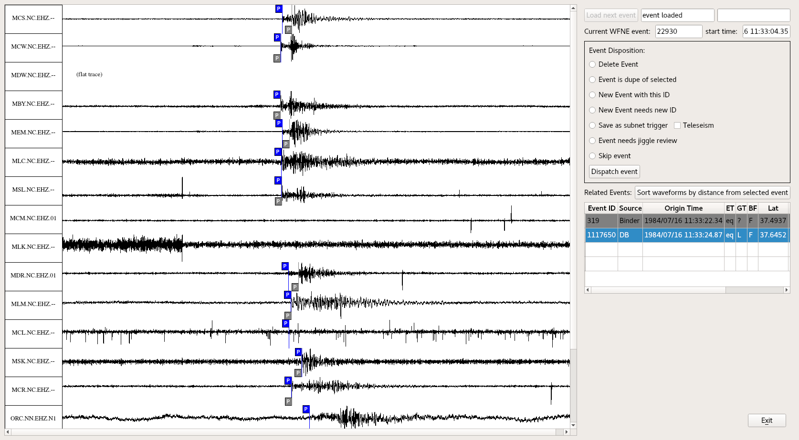Screen dimensions: 799x440
Task: Select gray P marker on MEM.NC.EHZ trace
Action: pyautogui.click(x=286, y=144)
